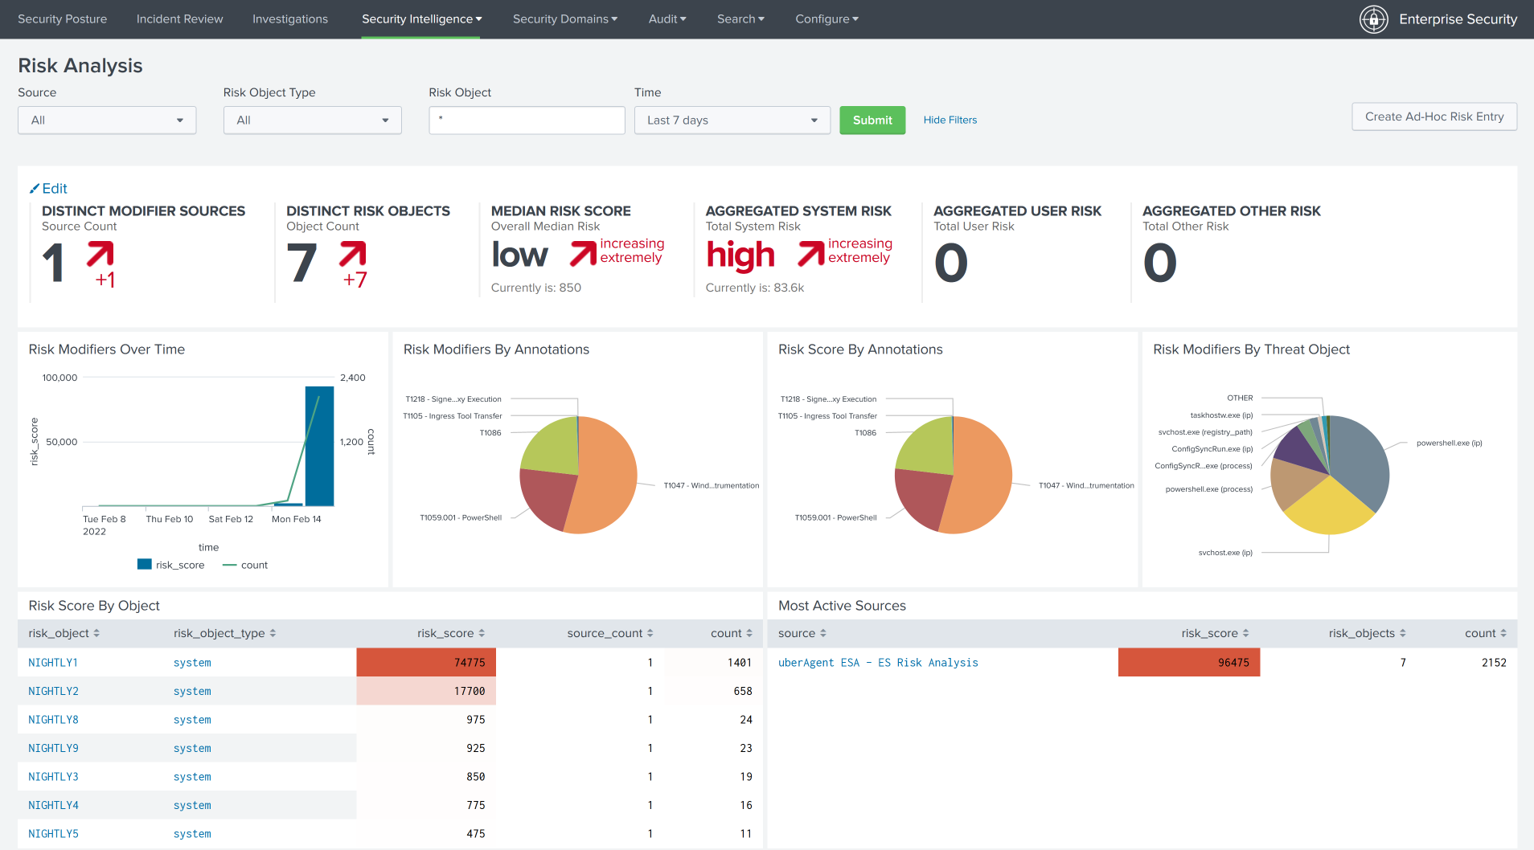Open the Source filter dropdown
Screen dimensions: 1534x850
pyautogui.click(x=107, y=121)
